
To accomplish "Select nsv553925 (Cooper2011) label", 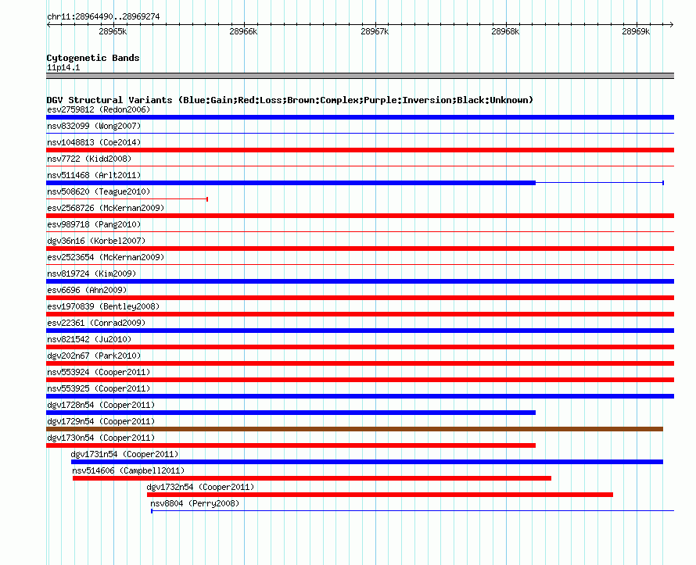I will pyautogui.click(x=99, y=388).
